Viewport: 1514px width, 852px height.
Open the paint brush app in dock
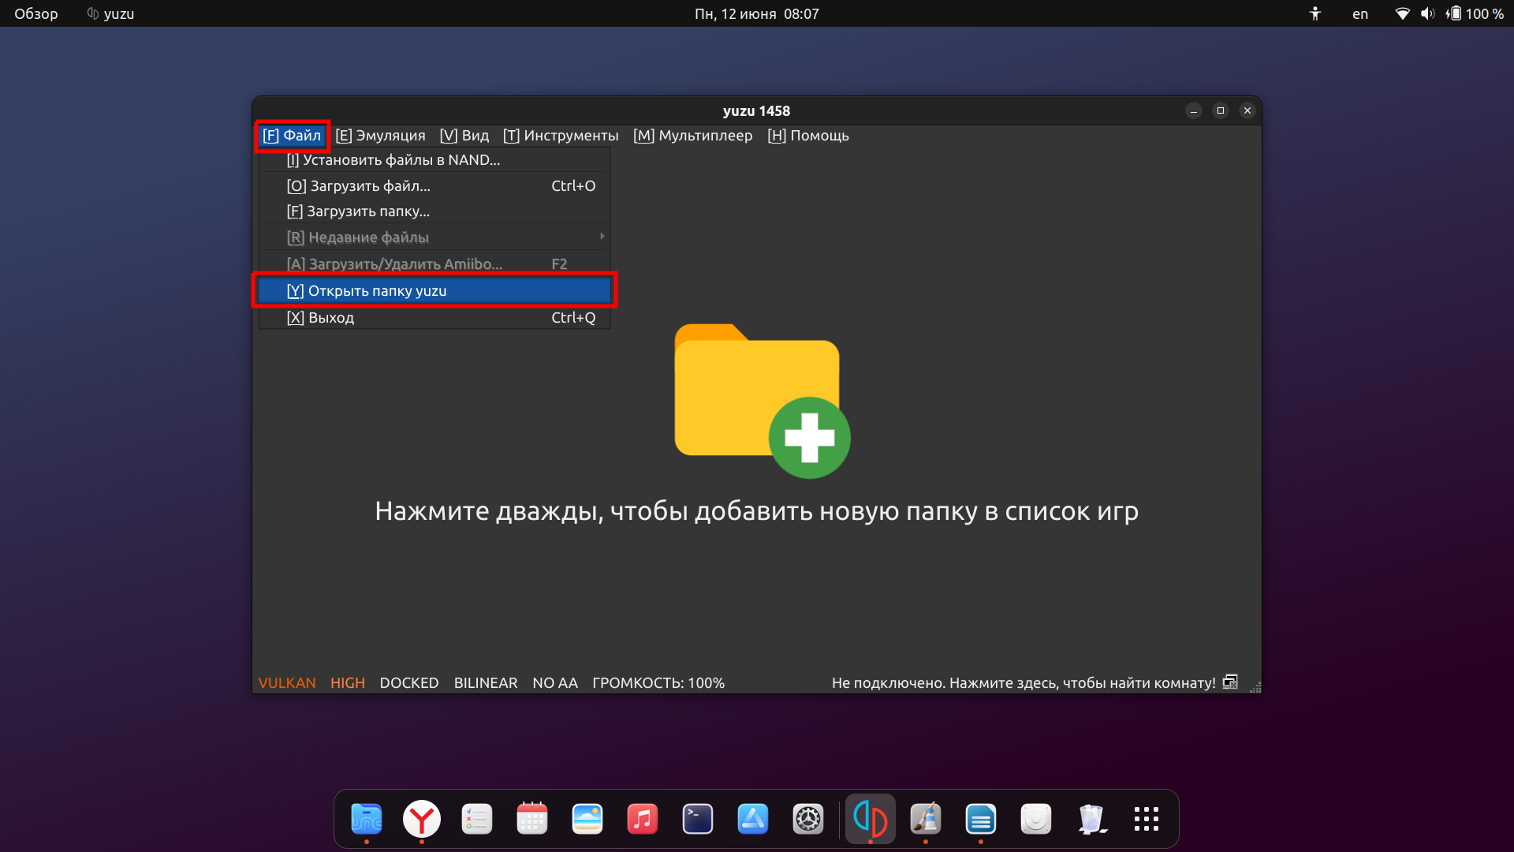tap(926, 819)
